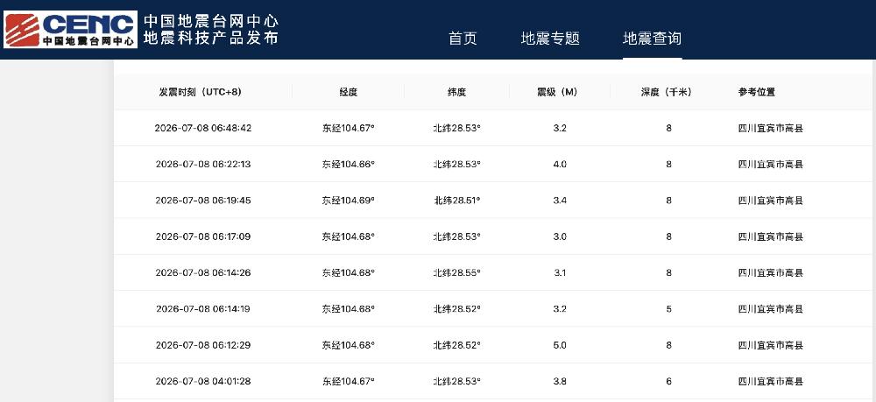The image size is (876, 402).
Task: Select the 2026-07-08 06:19:45 event row
Action: coord(492,201)
